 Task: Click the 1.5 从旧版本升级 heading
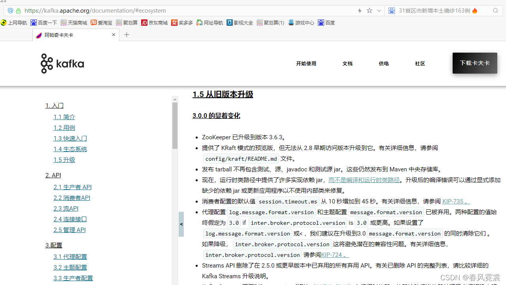tap(223, 94)
